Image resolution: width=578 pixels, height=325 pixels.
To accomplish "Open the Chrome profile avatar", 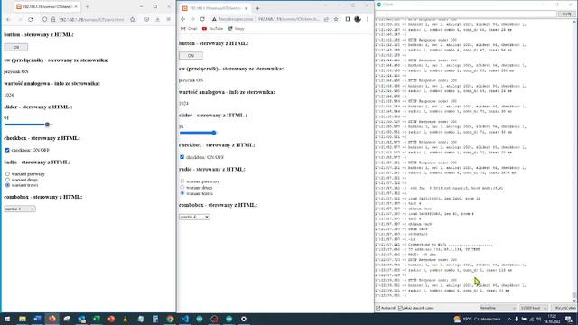I will coord(358,19).
